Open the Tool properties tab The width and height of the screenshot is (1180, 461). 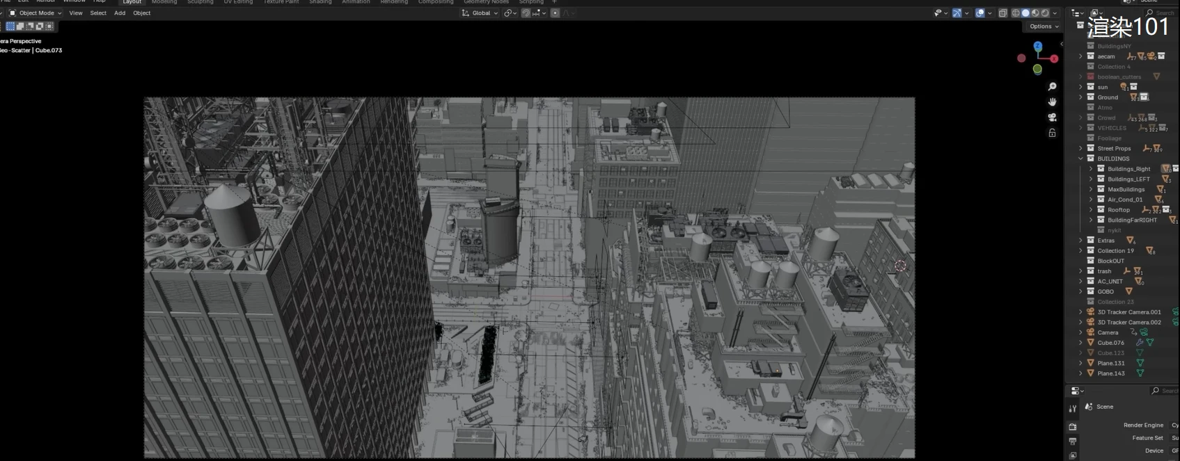[x=1073, y=409]
